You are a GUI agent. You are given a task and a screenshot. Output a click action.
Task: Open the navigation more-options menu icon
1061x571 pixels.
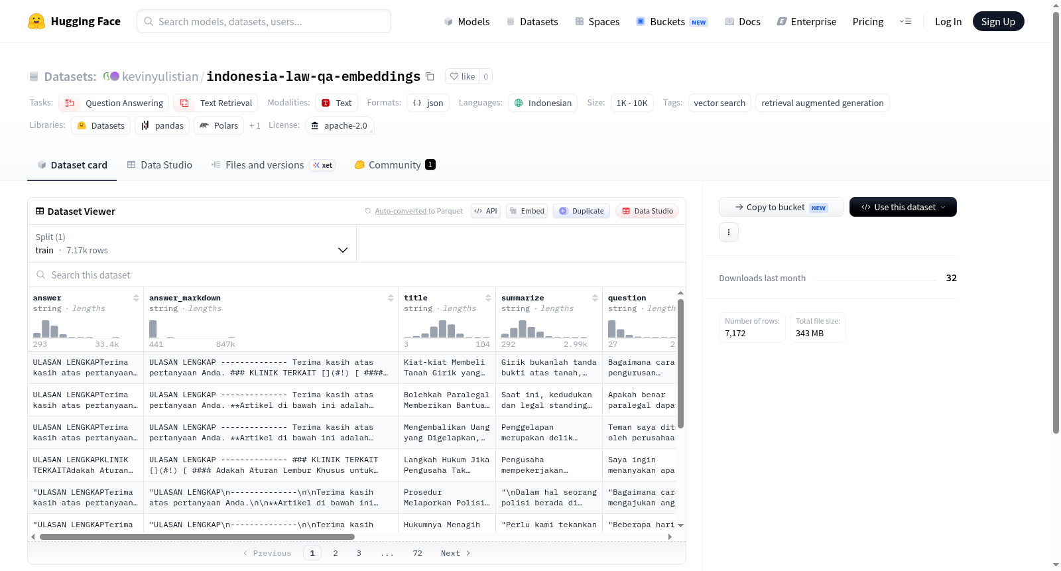905,21
